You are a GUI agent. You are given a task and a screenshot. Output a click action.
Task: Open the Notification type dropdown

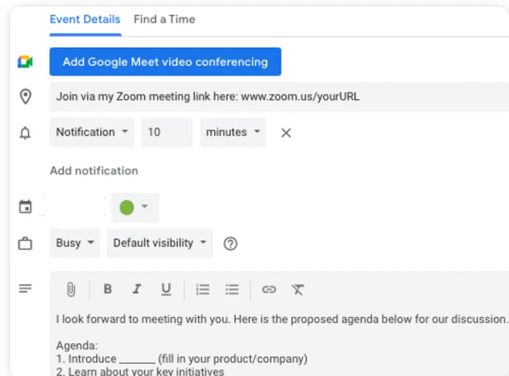pos(92,132)
